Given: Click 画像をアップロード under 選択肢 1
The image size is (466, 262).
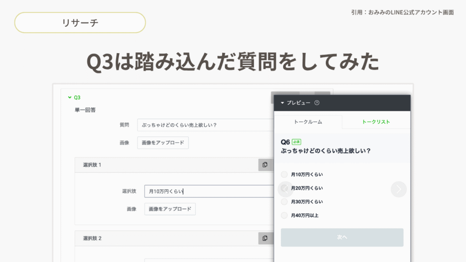Looking at the screenshot, I should tap(170, 209).
